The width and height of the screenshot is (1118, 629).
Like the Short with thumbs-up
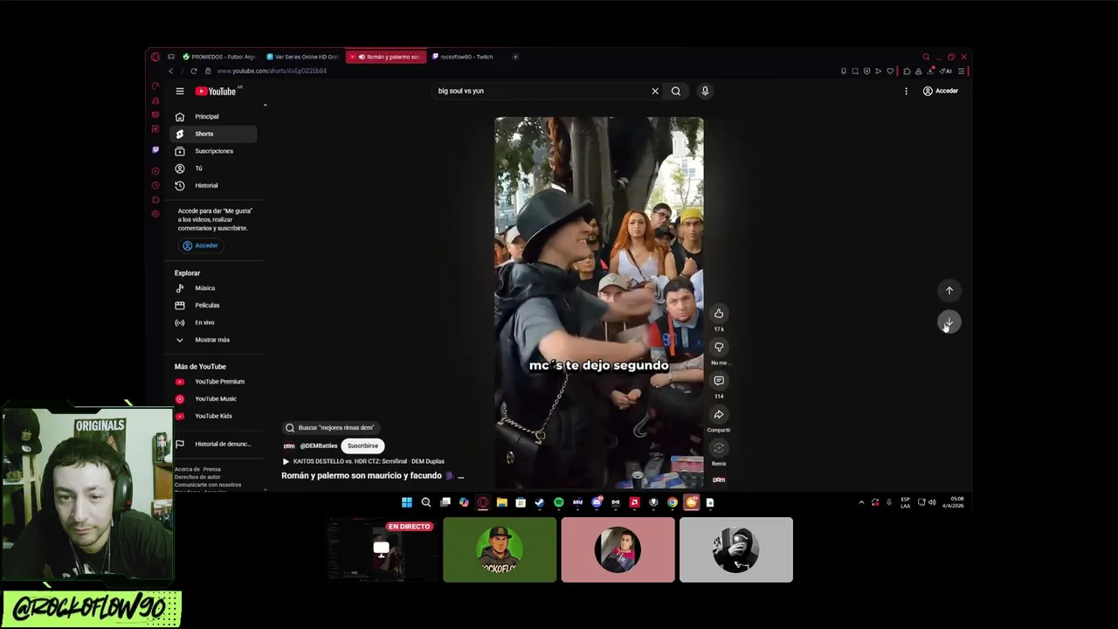point(719,314)
